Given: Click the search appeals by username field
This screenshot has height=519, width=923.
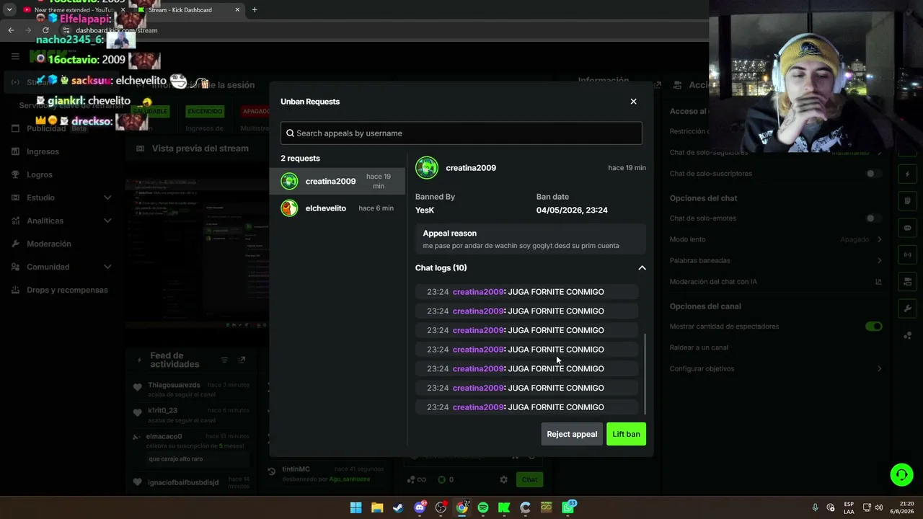Looking at the screenshot, I should pos(461,133).
